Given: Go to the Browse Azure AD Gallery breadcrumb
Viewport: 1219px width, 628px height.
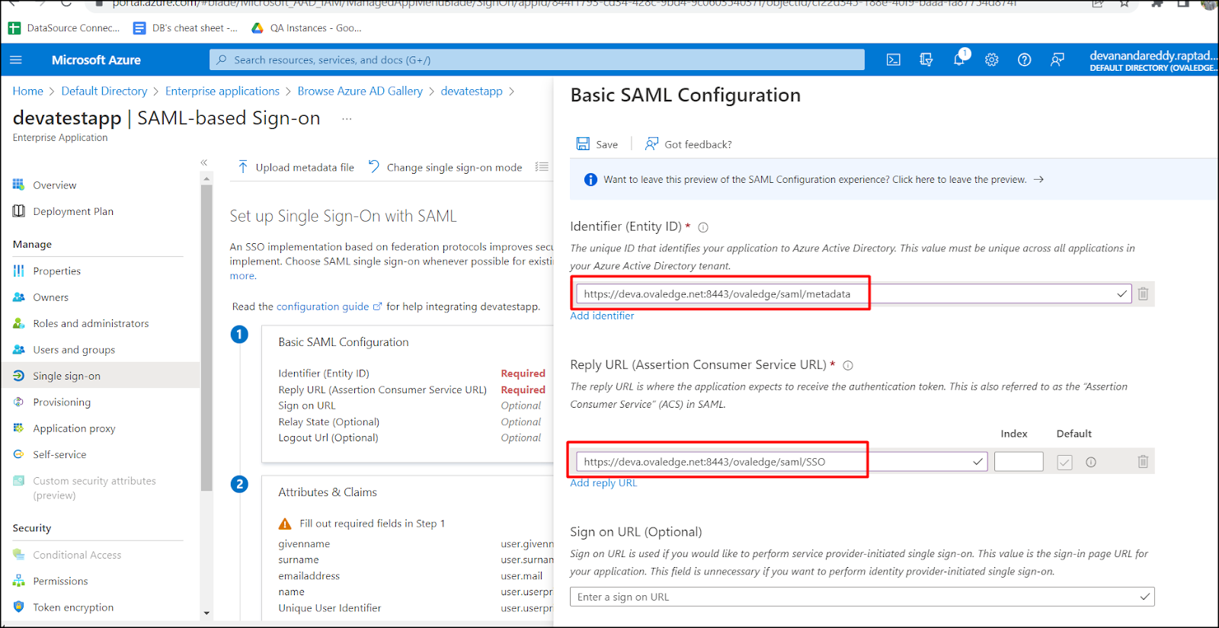Looking at the screenshot, I should (x=360, y=91).
